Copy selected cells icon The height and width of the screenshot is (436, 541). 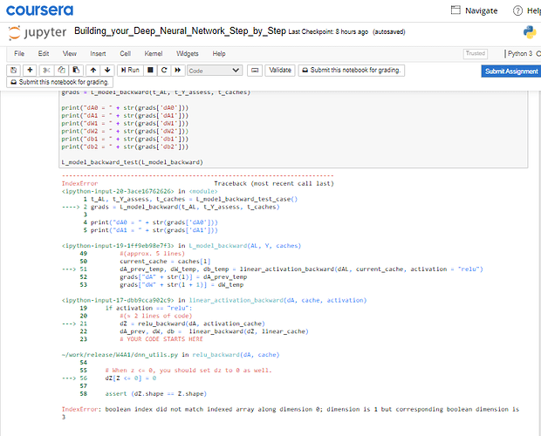61,70
